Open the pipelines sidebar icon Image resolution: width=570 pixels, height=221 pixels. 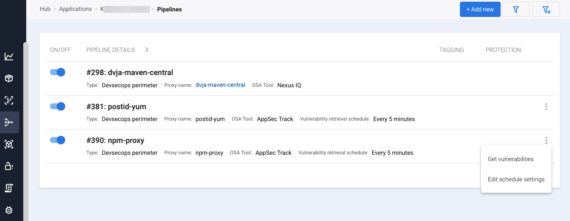[9, 122]
